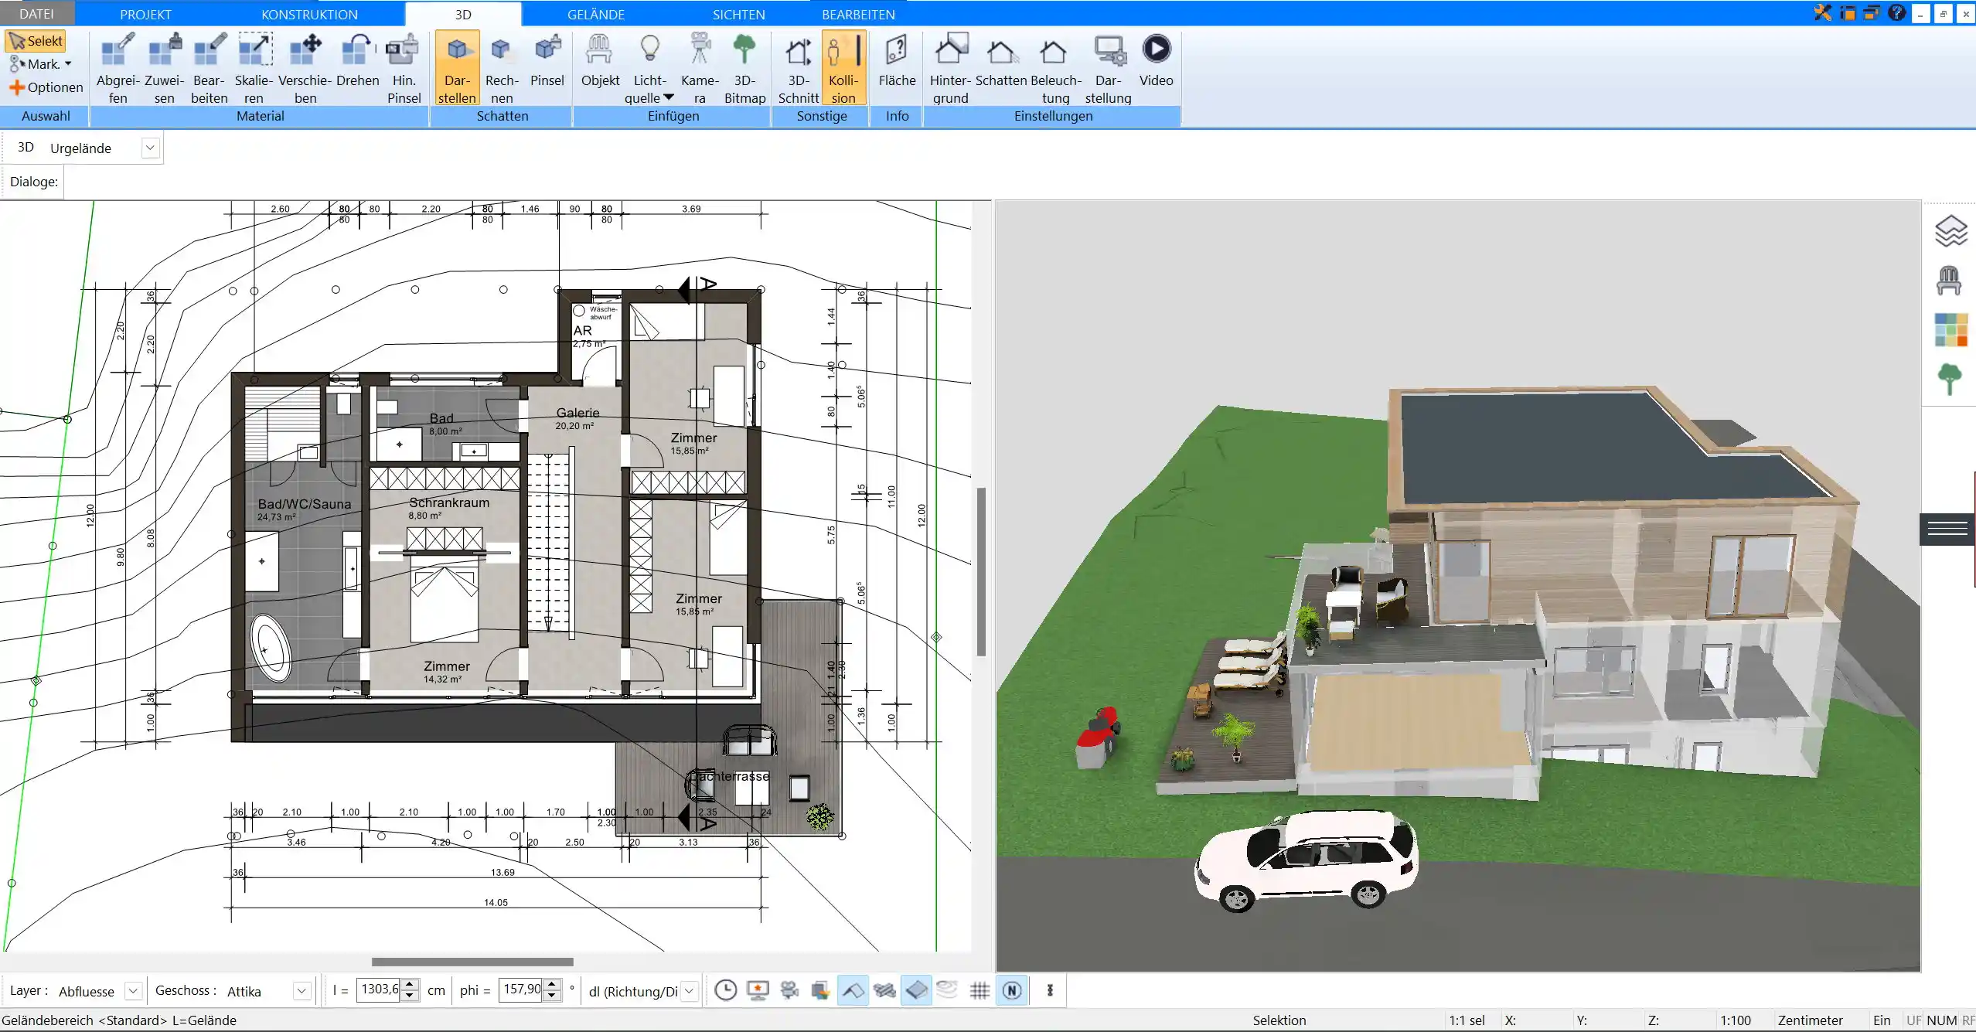Switch to the SICHTEN tab
Image resolution: width=1976 pixels, height=1032 pixels.
pos(738,14)
